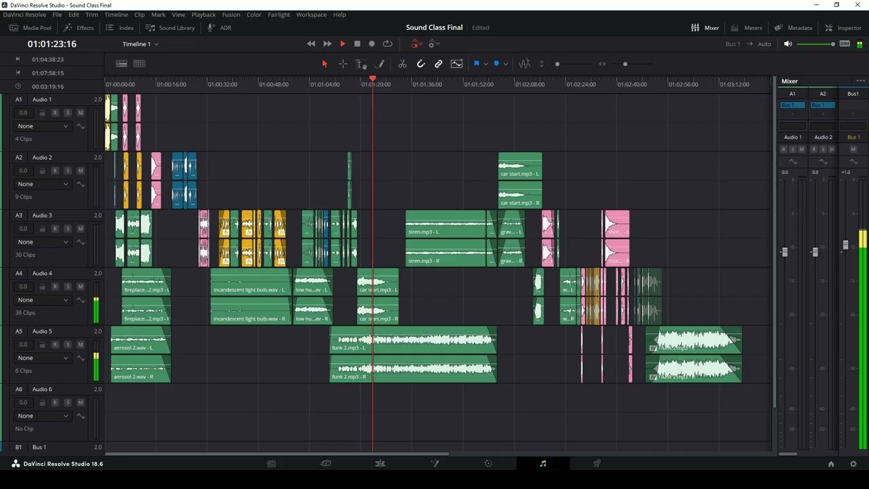Screen dimensions: 869x489
Task: Select the Range selection crosshair tool
Action: pyautogui.click(x=343, y=64)
